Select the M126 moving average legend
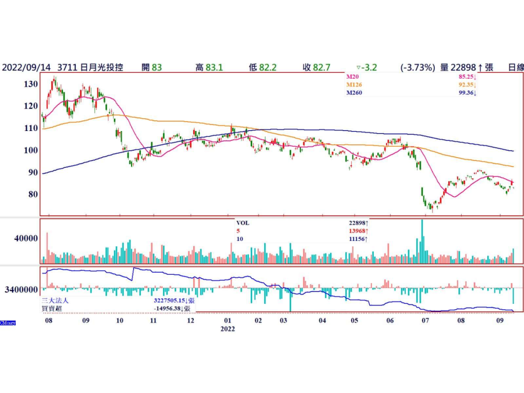Image resolution: width=524 pixels, height=393 pixels. (354, 84)
